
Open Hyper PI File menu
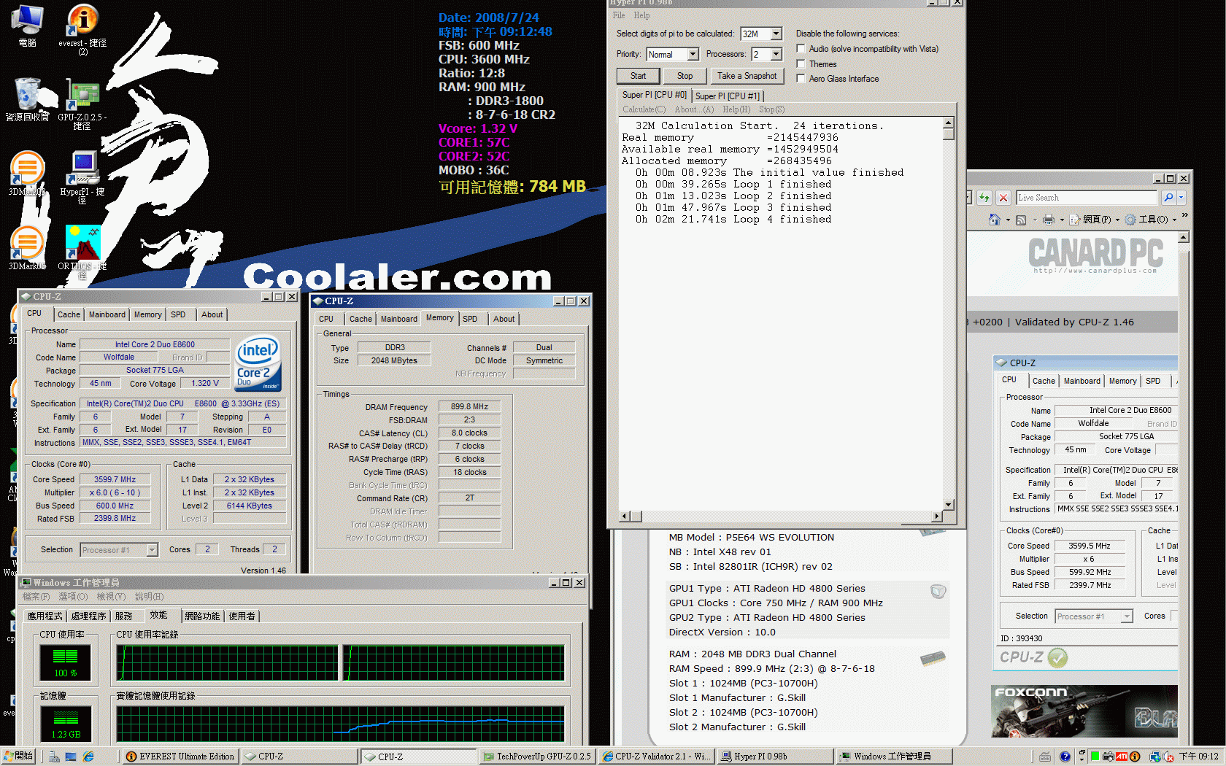click(x=619, y=15)
